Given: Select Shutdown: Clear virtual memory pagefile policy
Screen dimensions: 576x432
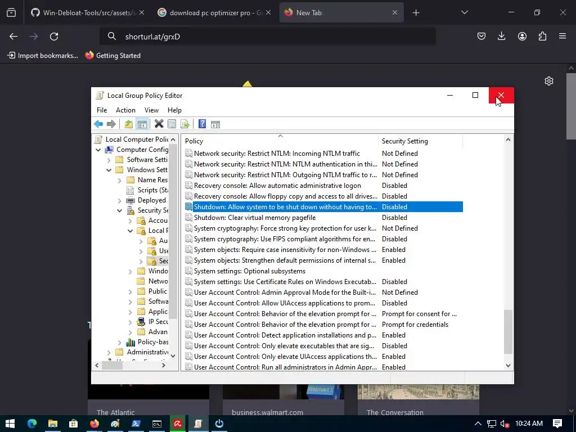Looking at the screenshot, I should [323, 218].
